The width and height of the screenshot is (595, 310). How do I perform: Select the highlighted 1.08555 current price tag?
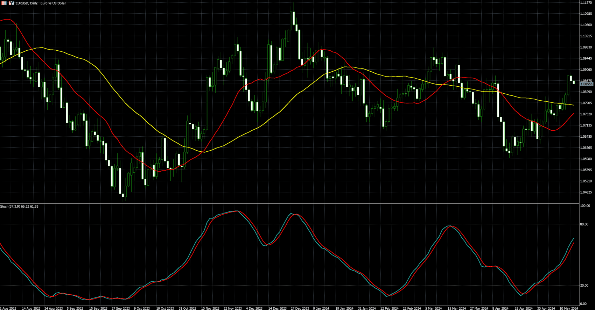click(x=587, y=84)
